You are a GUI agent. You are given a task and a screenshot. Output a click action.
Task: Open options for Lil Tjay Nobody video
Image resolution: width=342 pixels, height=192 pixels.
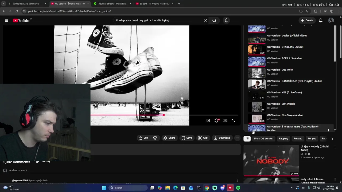(335, 147)
